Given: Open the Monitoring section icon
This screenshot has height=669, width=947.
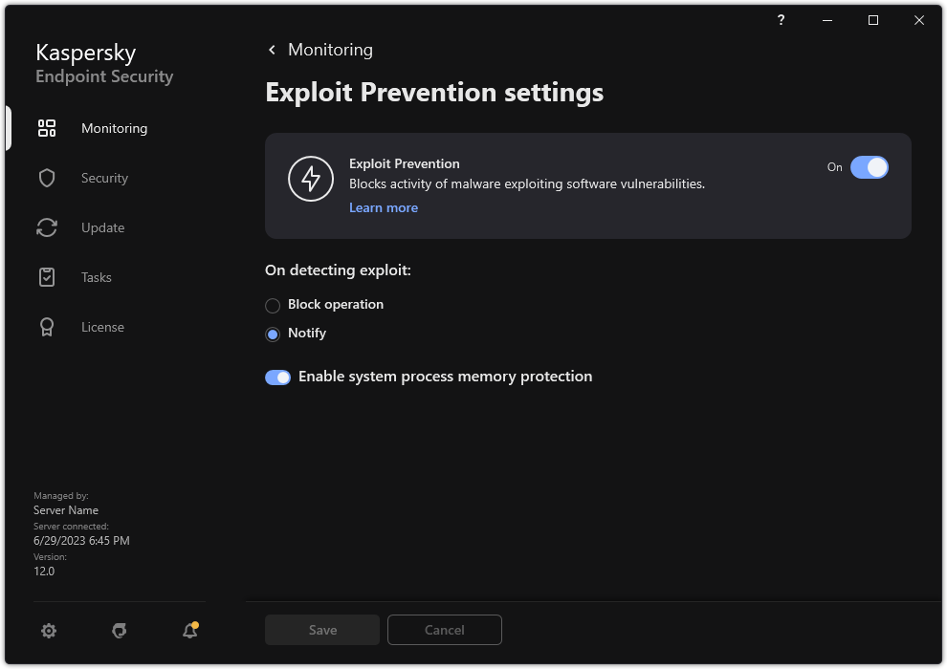Looking at the screenshot, I should click(47, 128).
